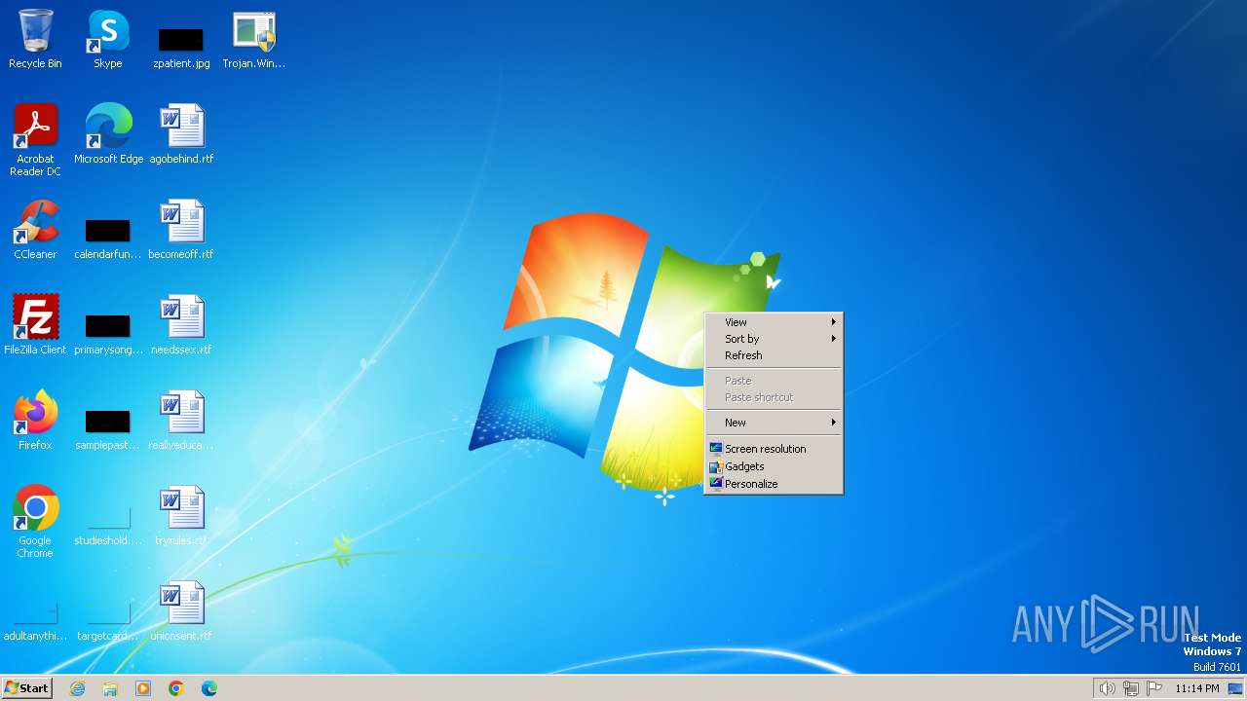The image size is (1247, 701).
Task: Open the Action Center flag icon
Action: [1154, 688]
